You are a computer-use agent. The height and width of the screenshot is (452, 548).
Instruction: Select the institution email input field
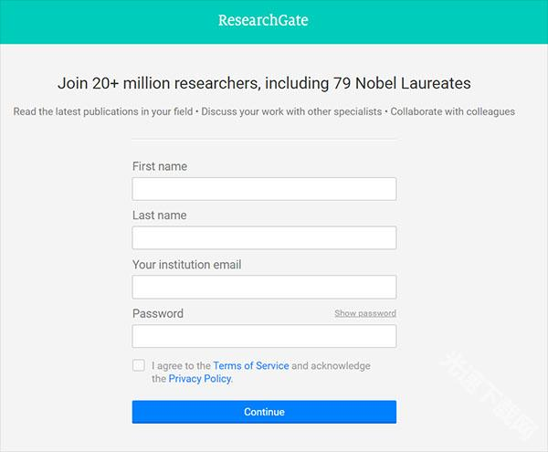[x=264, y=288]
